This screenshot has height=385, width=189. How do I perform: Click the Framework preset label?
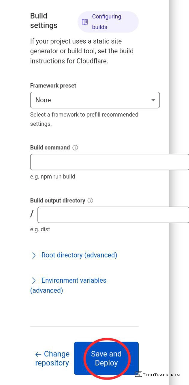pyautogui.click(x=53, y=86)
